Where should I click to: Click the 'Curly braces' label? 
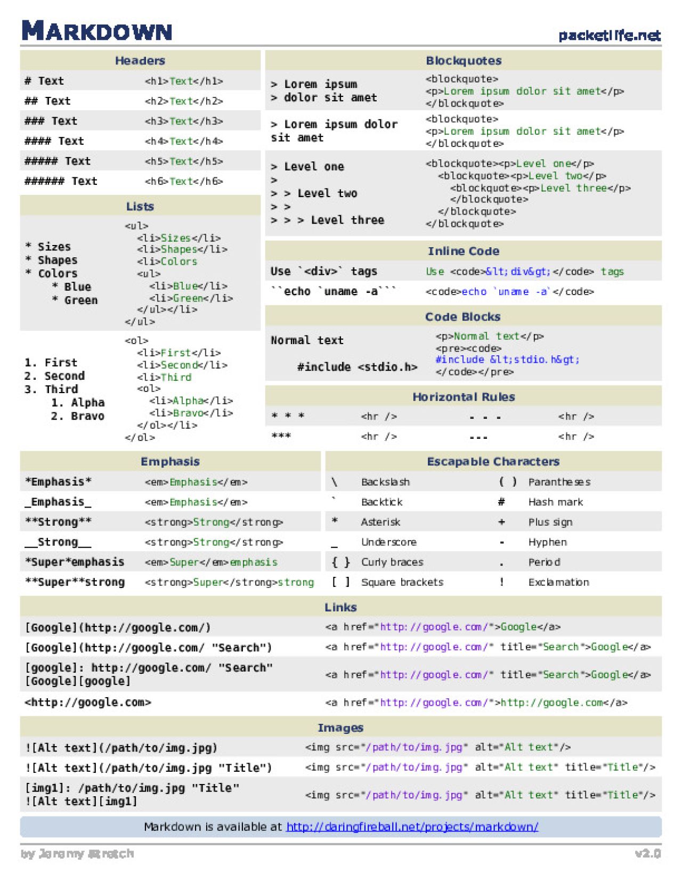click(392, 562)
